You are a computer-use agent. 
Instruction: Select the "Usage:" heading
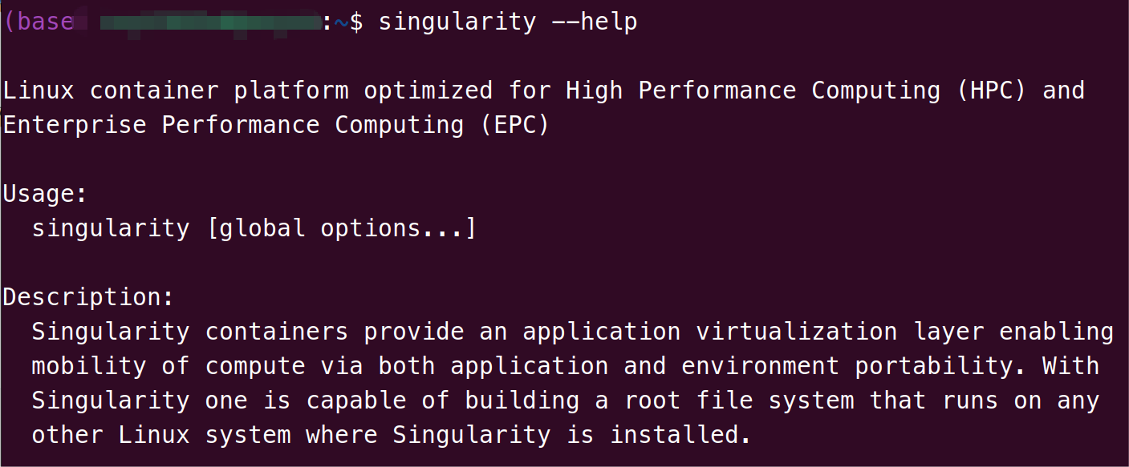click(46, 194)
